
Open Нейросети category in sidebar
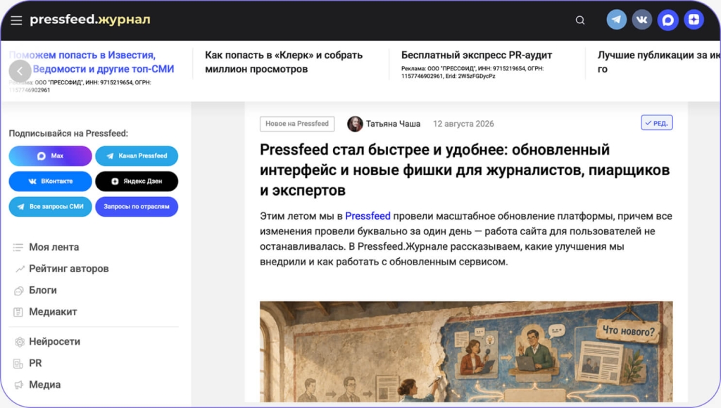54,342
